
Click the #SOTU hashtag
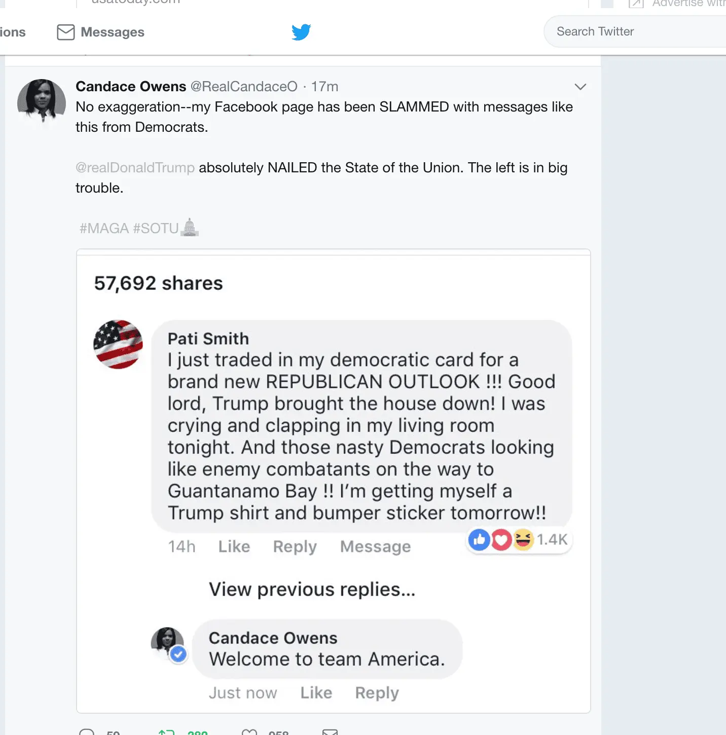pos(156,229)
